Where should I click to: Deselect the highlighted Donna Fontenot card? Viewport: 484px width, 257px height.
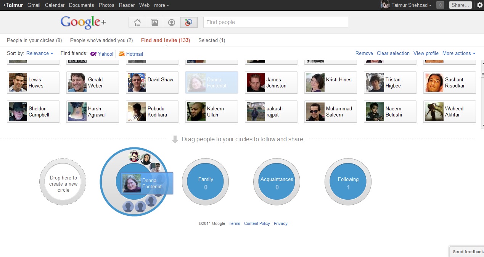211,82
